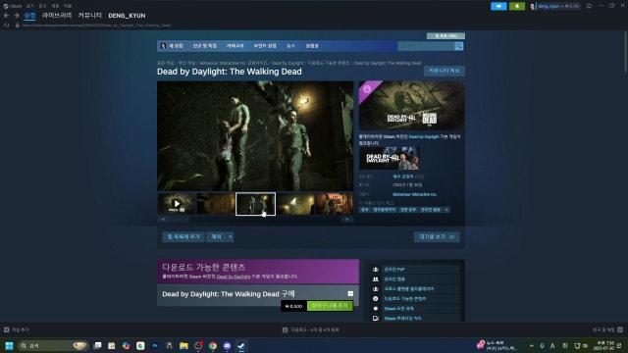Click the store search input field
Screen dimensions: 628x353
[426, 46]
